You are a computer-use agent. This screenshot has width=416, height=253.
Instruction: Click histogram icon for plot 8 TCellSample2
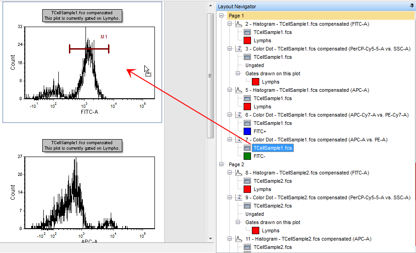239,173
